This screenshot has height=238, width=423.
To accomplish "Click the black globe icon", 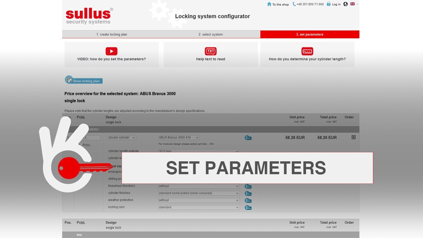I will (x=345, y=4).
